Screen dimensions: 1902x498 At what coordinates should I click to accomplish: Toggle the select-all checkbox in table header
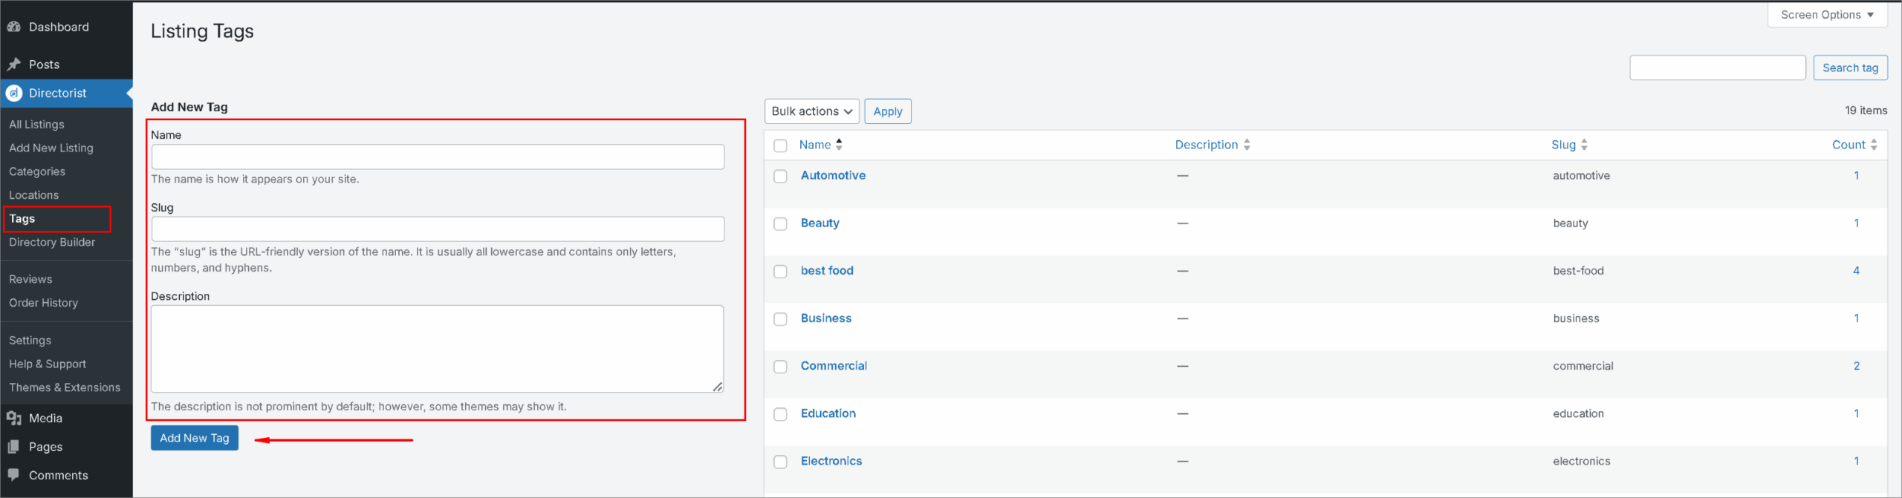780,145
